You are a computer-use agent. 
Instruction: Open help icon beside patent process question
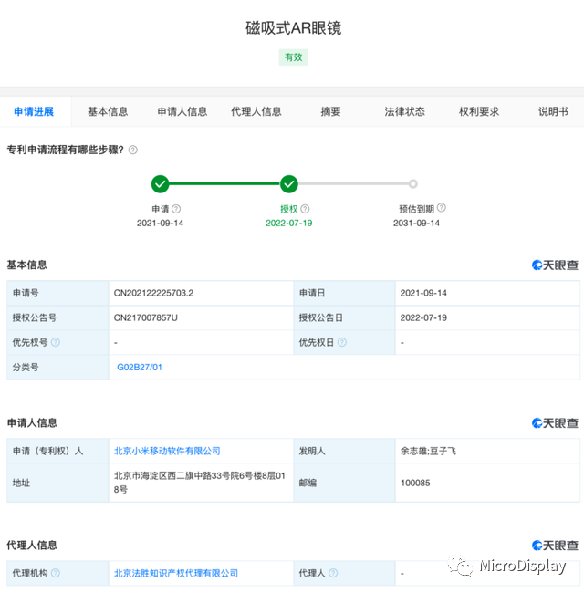(132, 151)
